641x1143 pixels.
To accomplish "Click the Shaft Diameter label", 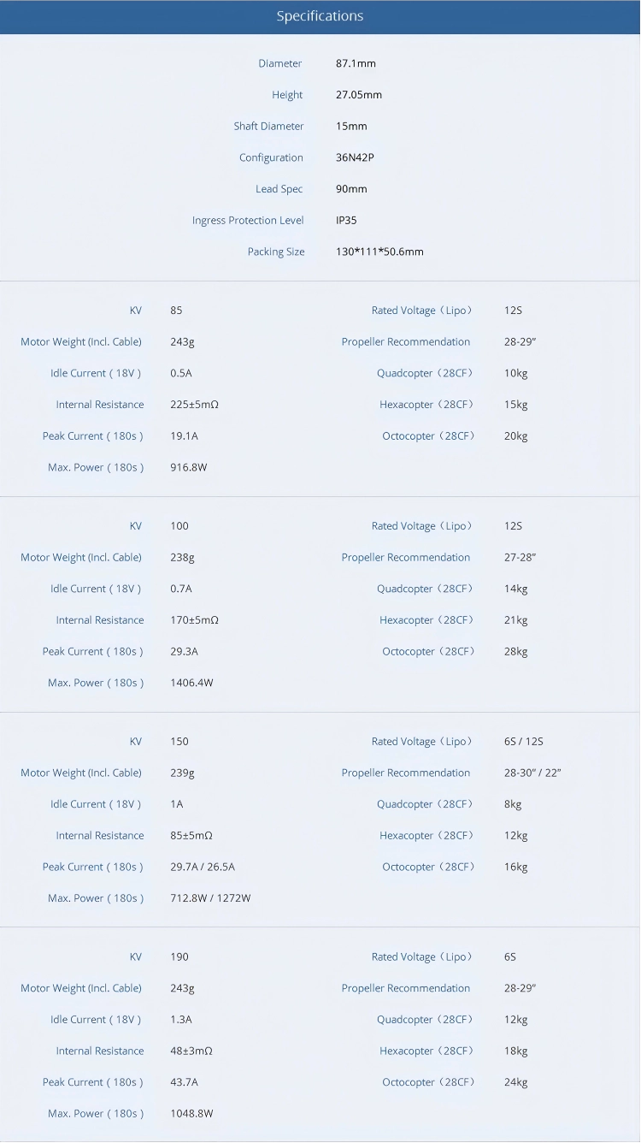I will pyautogui.click(x=268, y=127).
